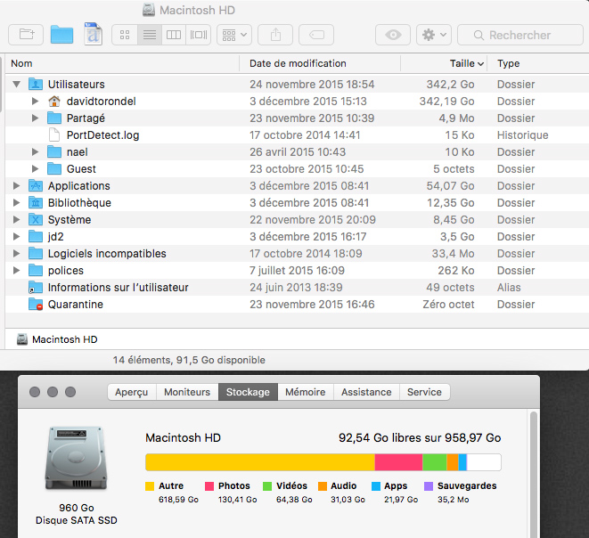
Task: Select the nael folder icon
Action: (x=54, y=151)
